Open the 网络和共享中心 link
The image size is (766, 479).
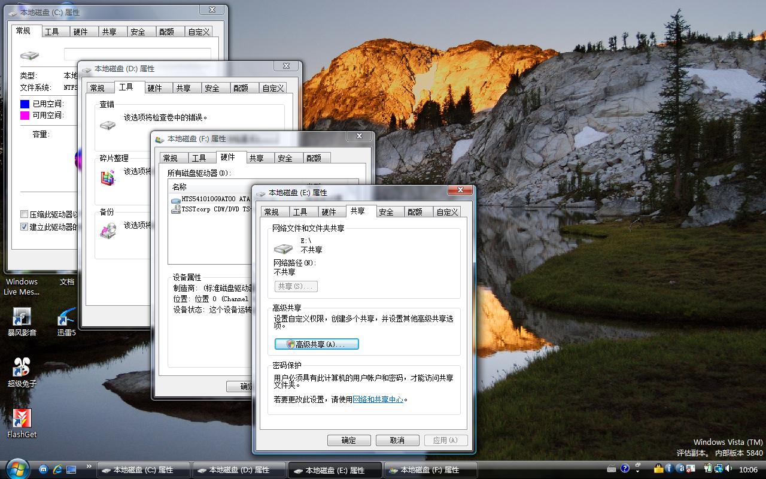[x=378, y=399]
